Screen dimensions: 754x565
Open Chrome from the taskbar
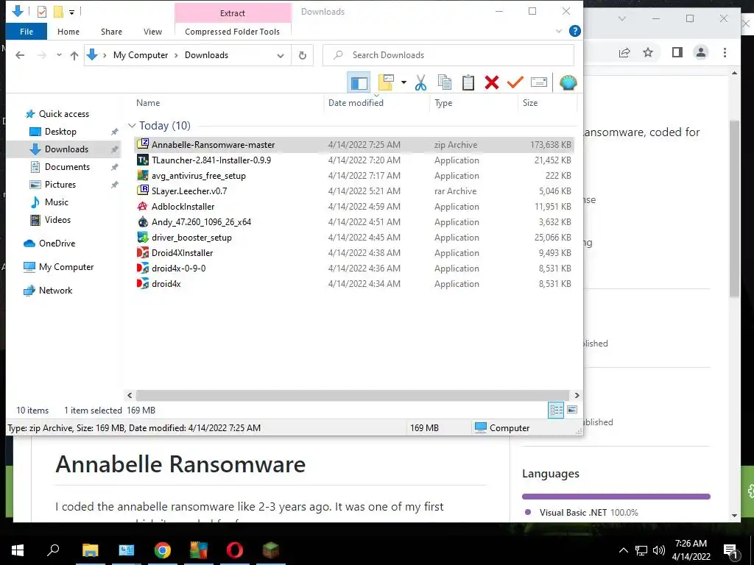coord(163,550)
